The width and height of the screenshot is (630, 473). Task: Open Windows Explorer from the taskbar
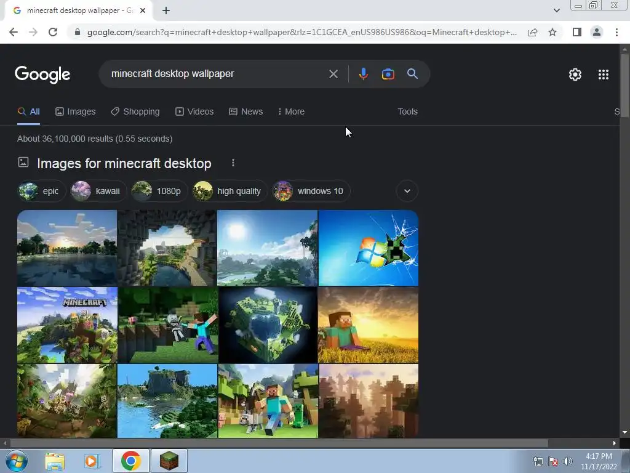[x=55, y=461]
